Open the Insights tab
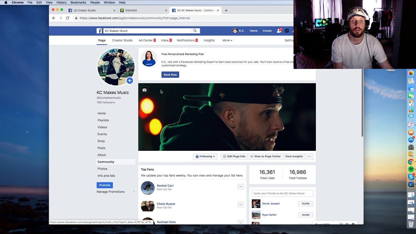Viewport: 416px width, 234px height. [209, 40]
